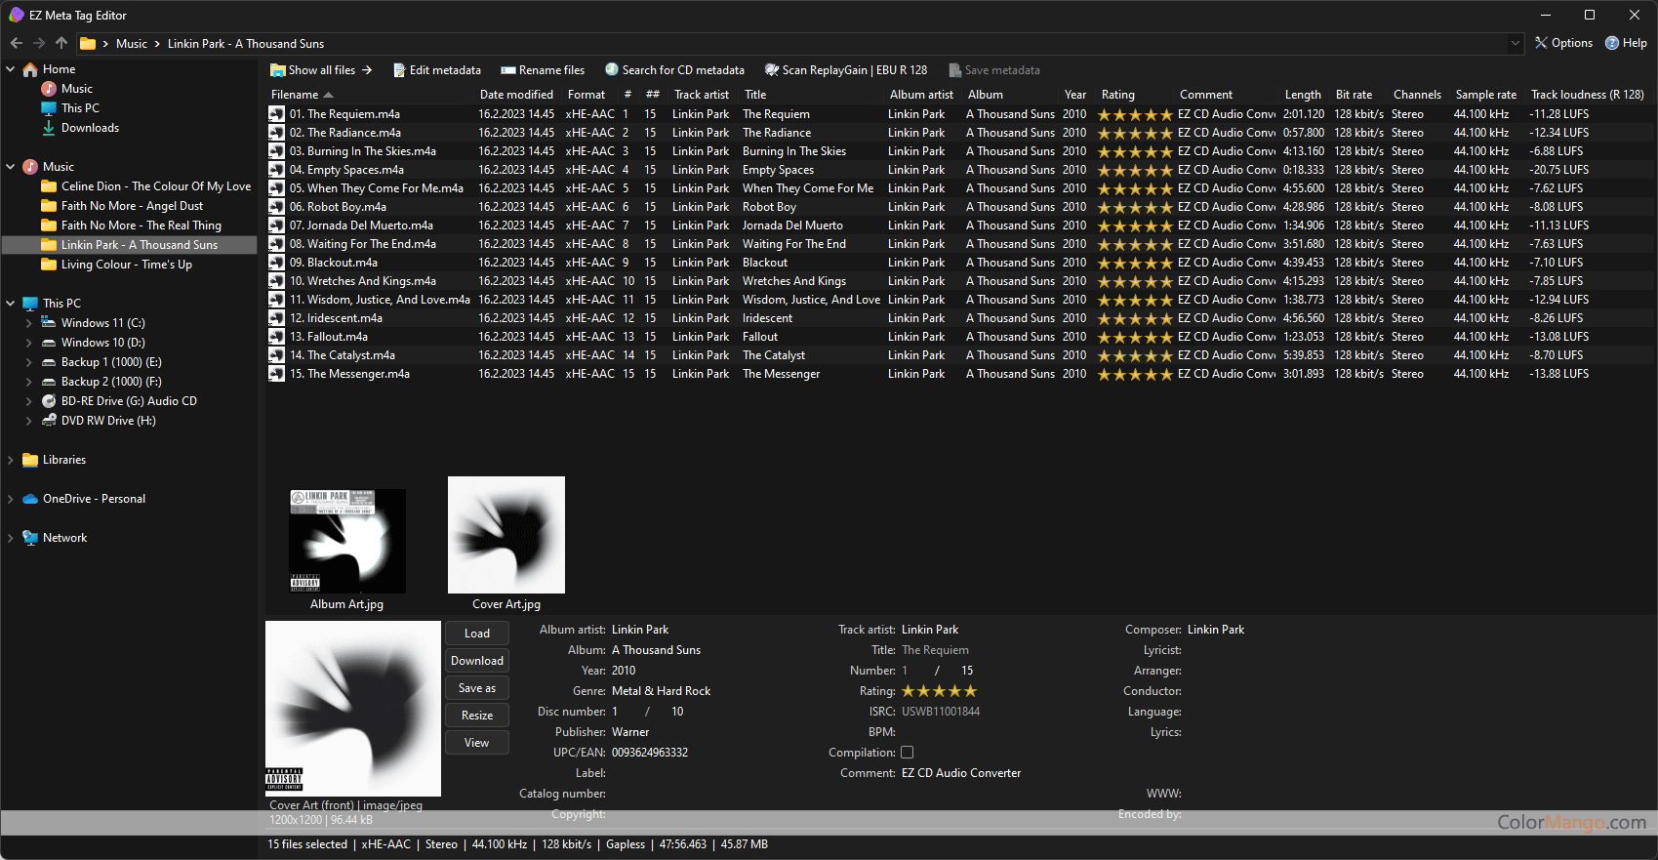
Task: Expand the Windows 11 (C:) drive
Action: click(x=29, y=323)
